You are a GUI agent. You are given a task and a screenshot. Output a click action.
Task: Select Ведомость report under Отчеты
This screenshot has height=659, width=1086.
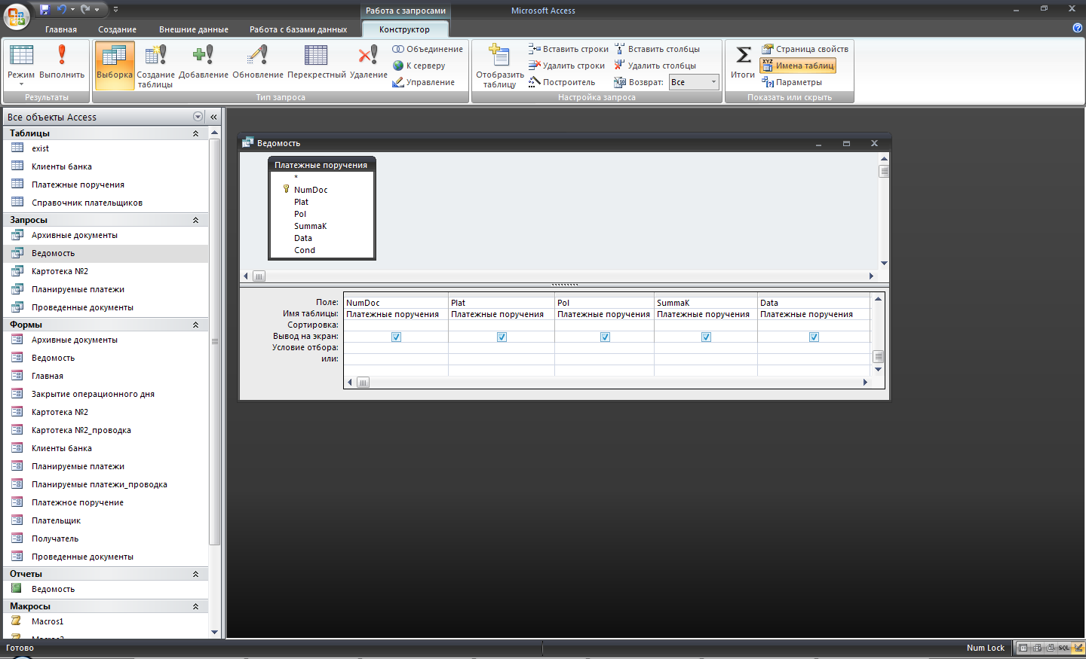pyautogui.click(x=106, y=589)
